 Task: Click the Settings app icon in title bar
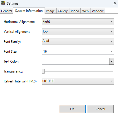click(3, 3)
